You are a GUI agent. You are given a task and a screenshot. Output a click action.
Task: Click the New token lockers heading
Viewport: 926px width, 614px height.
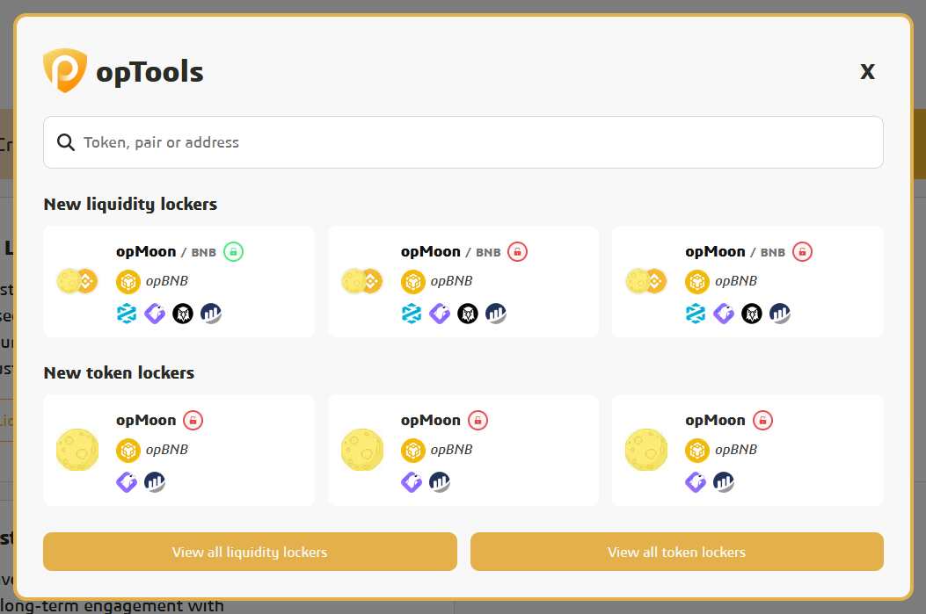coord(119,372)
